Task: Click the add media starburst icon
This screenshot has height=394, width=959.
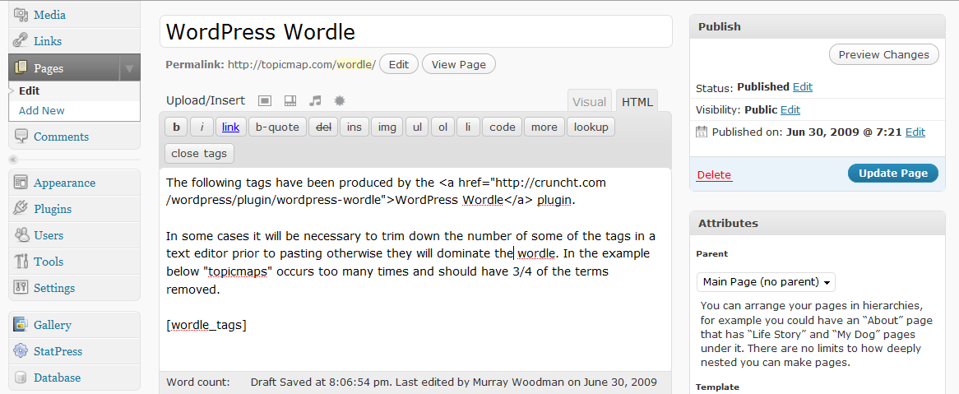Action: coord(339,101)
